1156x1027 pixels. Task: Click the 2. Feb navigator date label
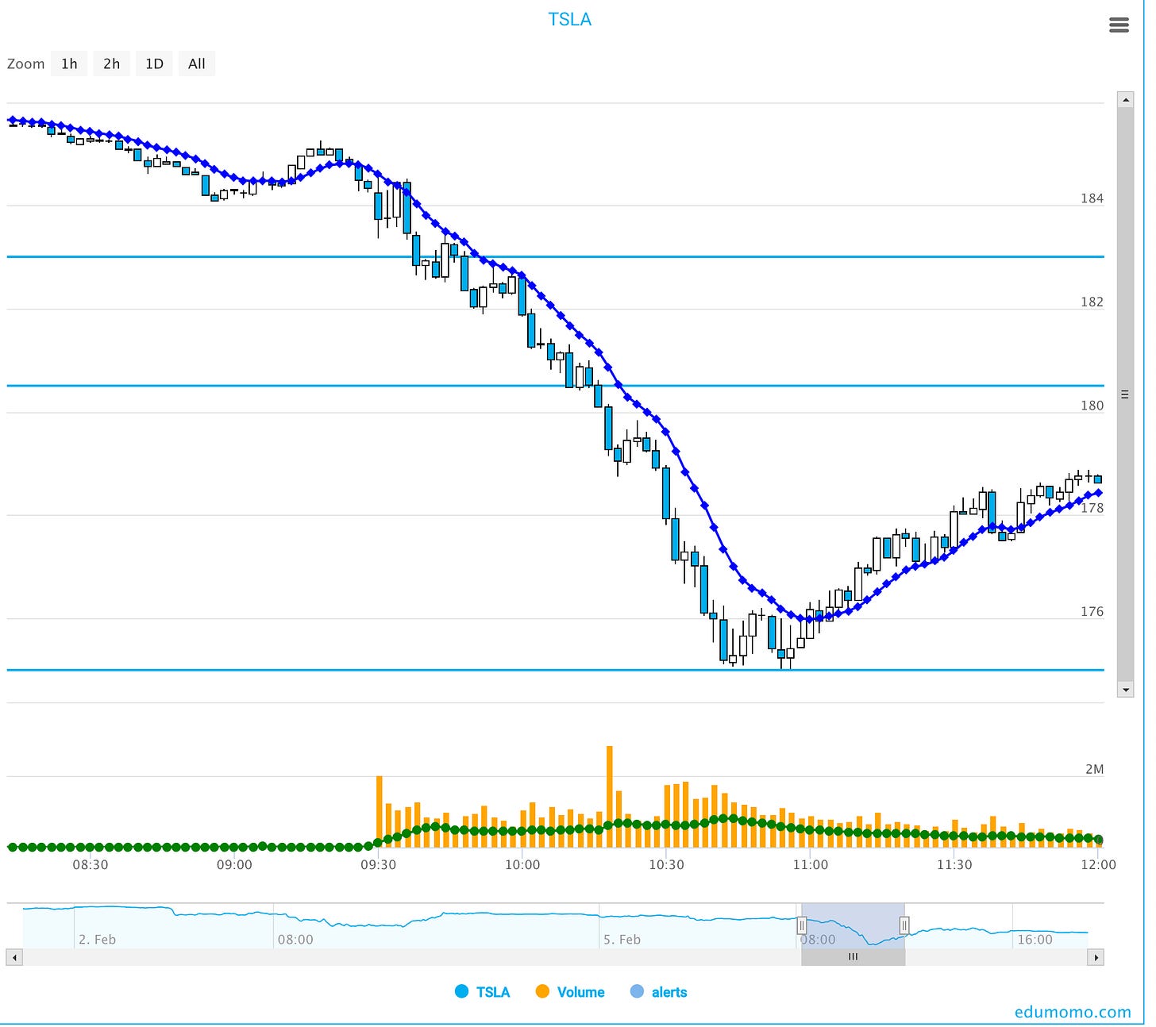point(97,940)
